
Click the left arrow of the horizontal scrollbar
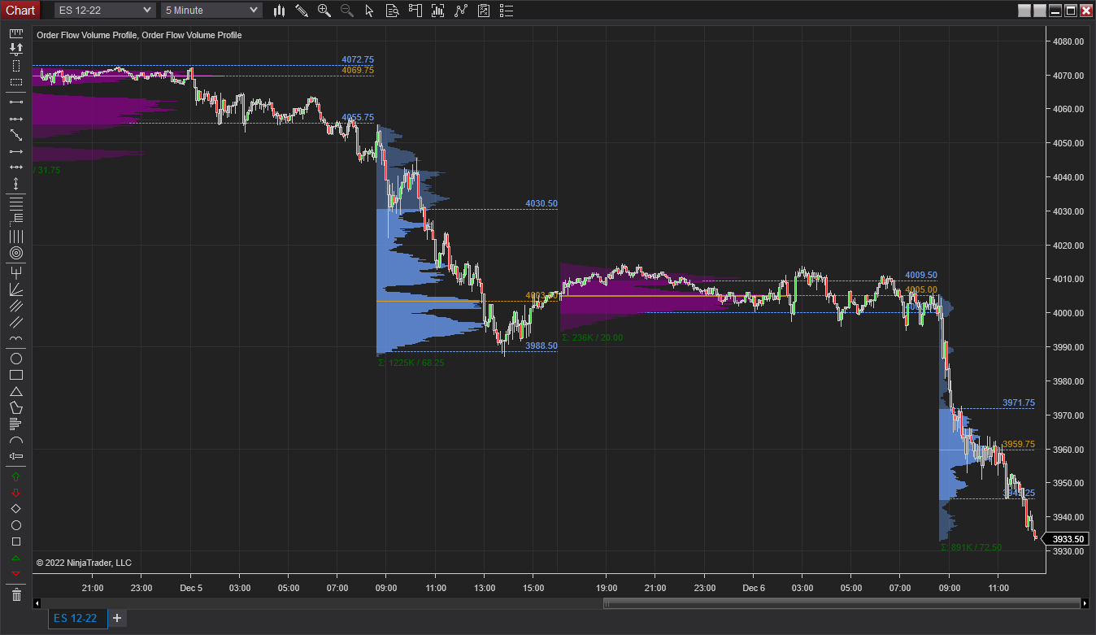(37, 602)
